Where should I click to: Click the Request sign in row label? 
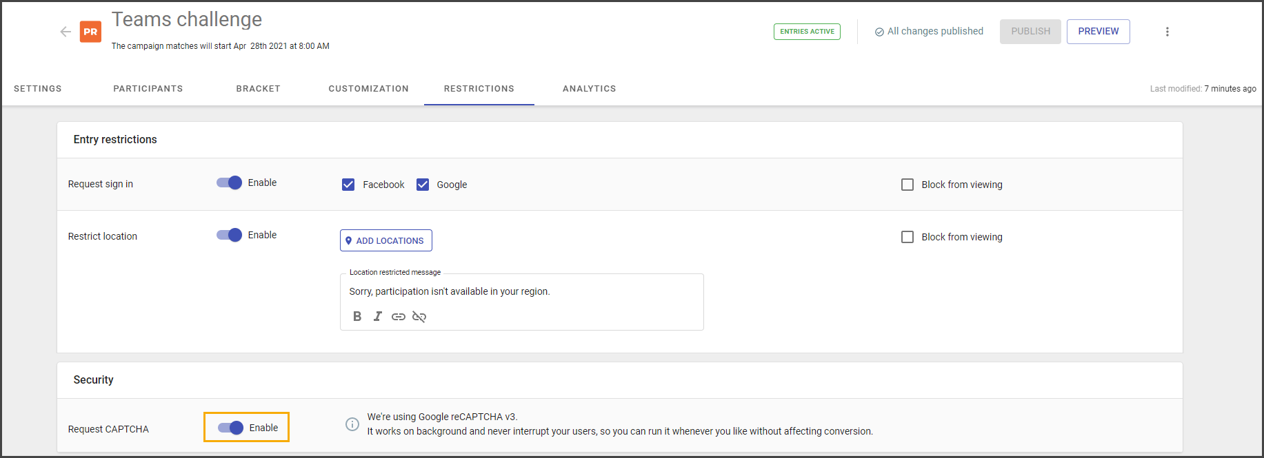(101, 184)
